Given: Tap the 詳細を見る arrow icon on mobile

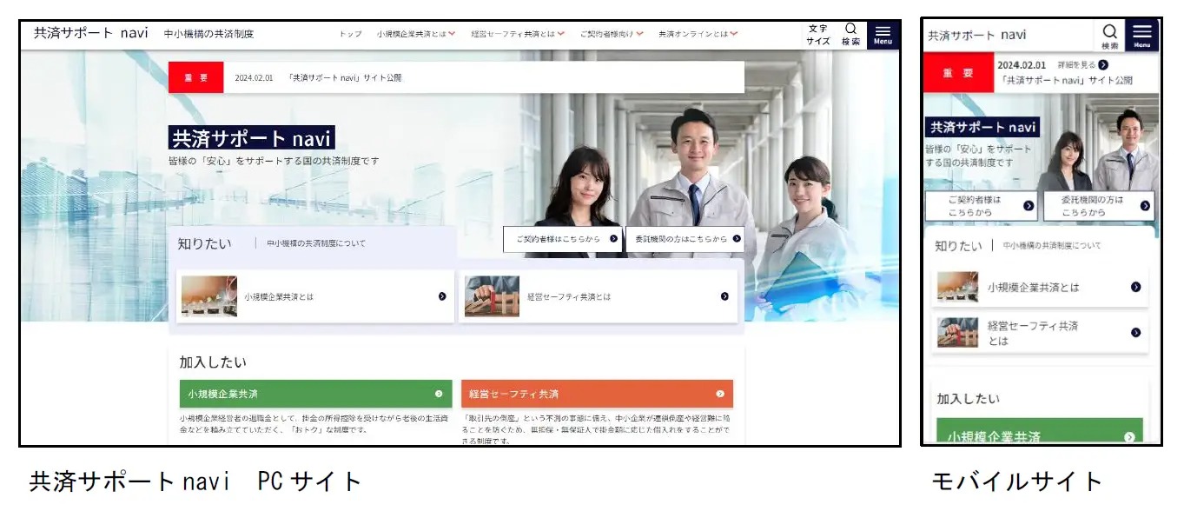Looking at the screenshot, I should tap(1103, 64).
